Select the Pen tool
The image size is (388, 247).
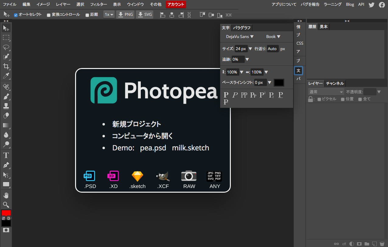click(x=6, y=165)
